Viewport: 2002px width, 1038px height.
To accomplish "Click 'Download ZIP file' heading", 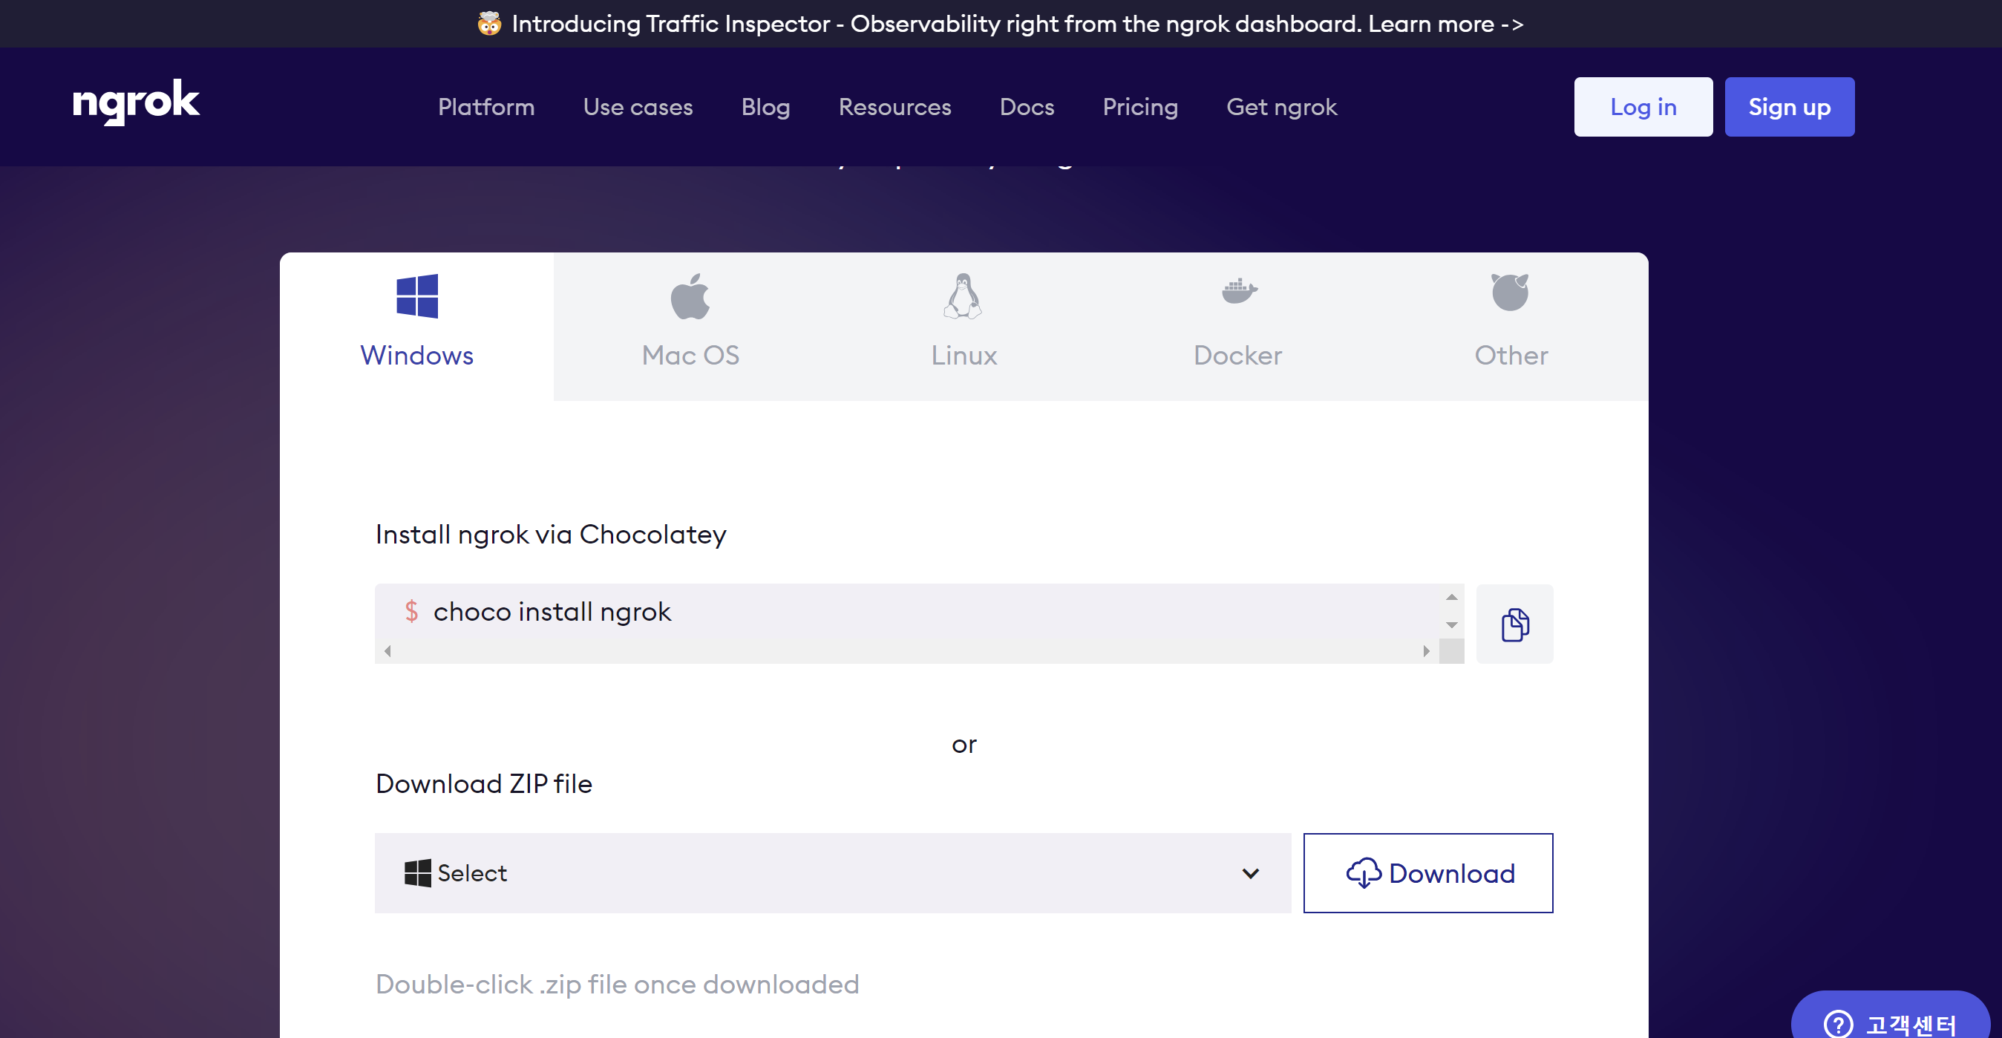I will pos(483,784).
